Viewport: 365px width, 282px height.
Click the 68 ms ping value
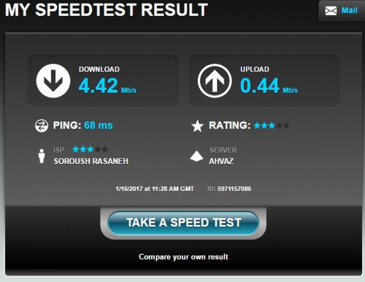coord(98,126)
